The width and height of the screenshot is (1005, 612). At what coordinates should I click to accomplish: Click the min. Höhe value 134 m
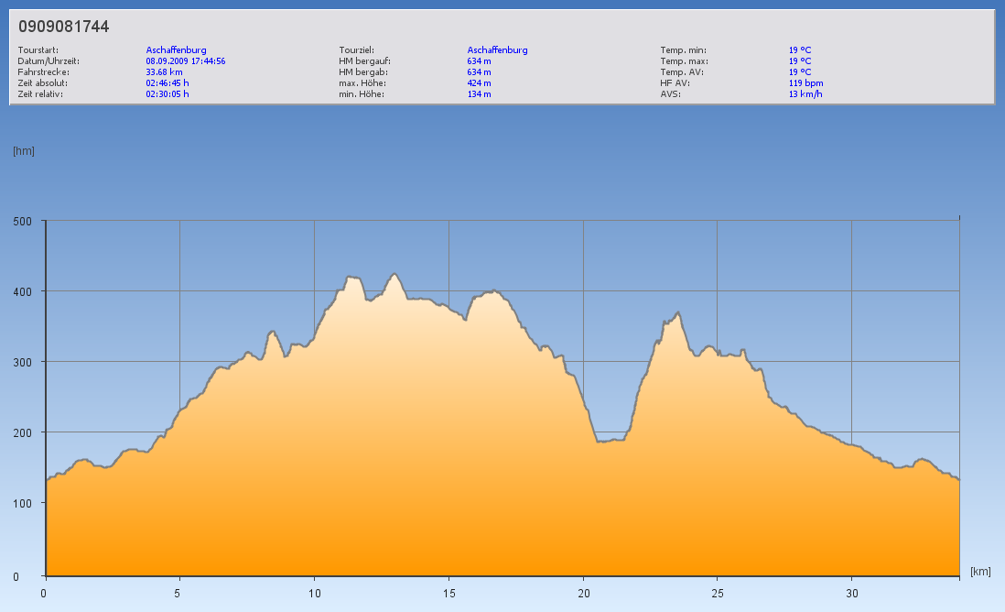tap(479, 94)
